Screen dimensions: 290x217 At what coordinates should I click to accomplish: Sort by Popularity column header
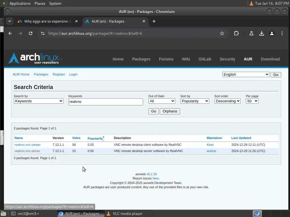tap(95, 138)
